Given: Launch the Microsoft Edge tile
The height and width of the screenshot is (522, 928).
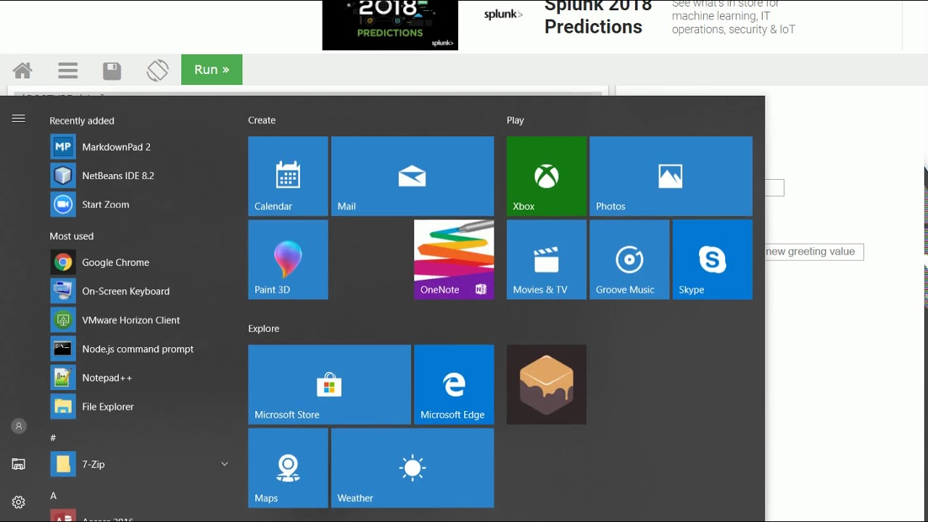Looking at the screenshot, I should tap(454, 384).
